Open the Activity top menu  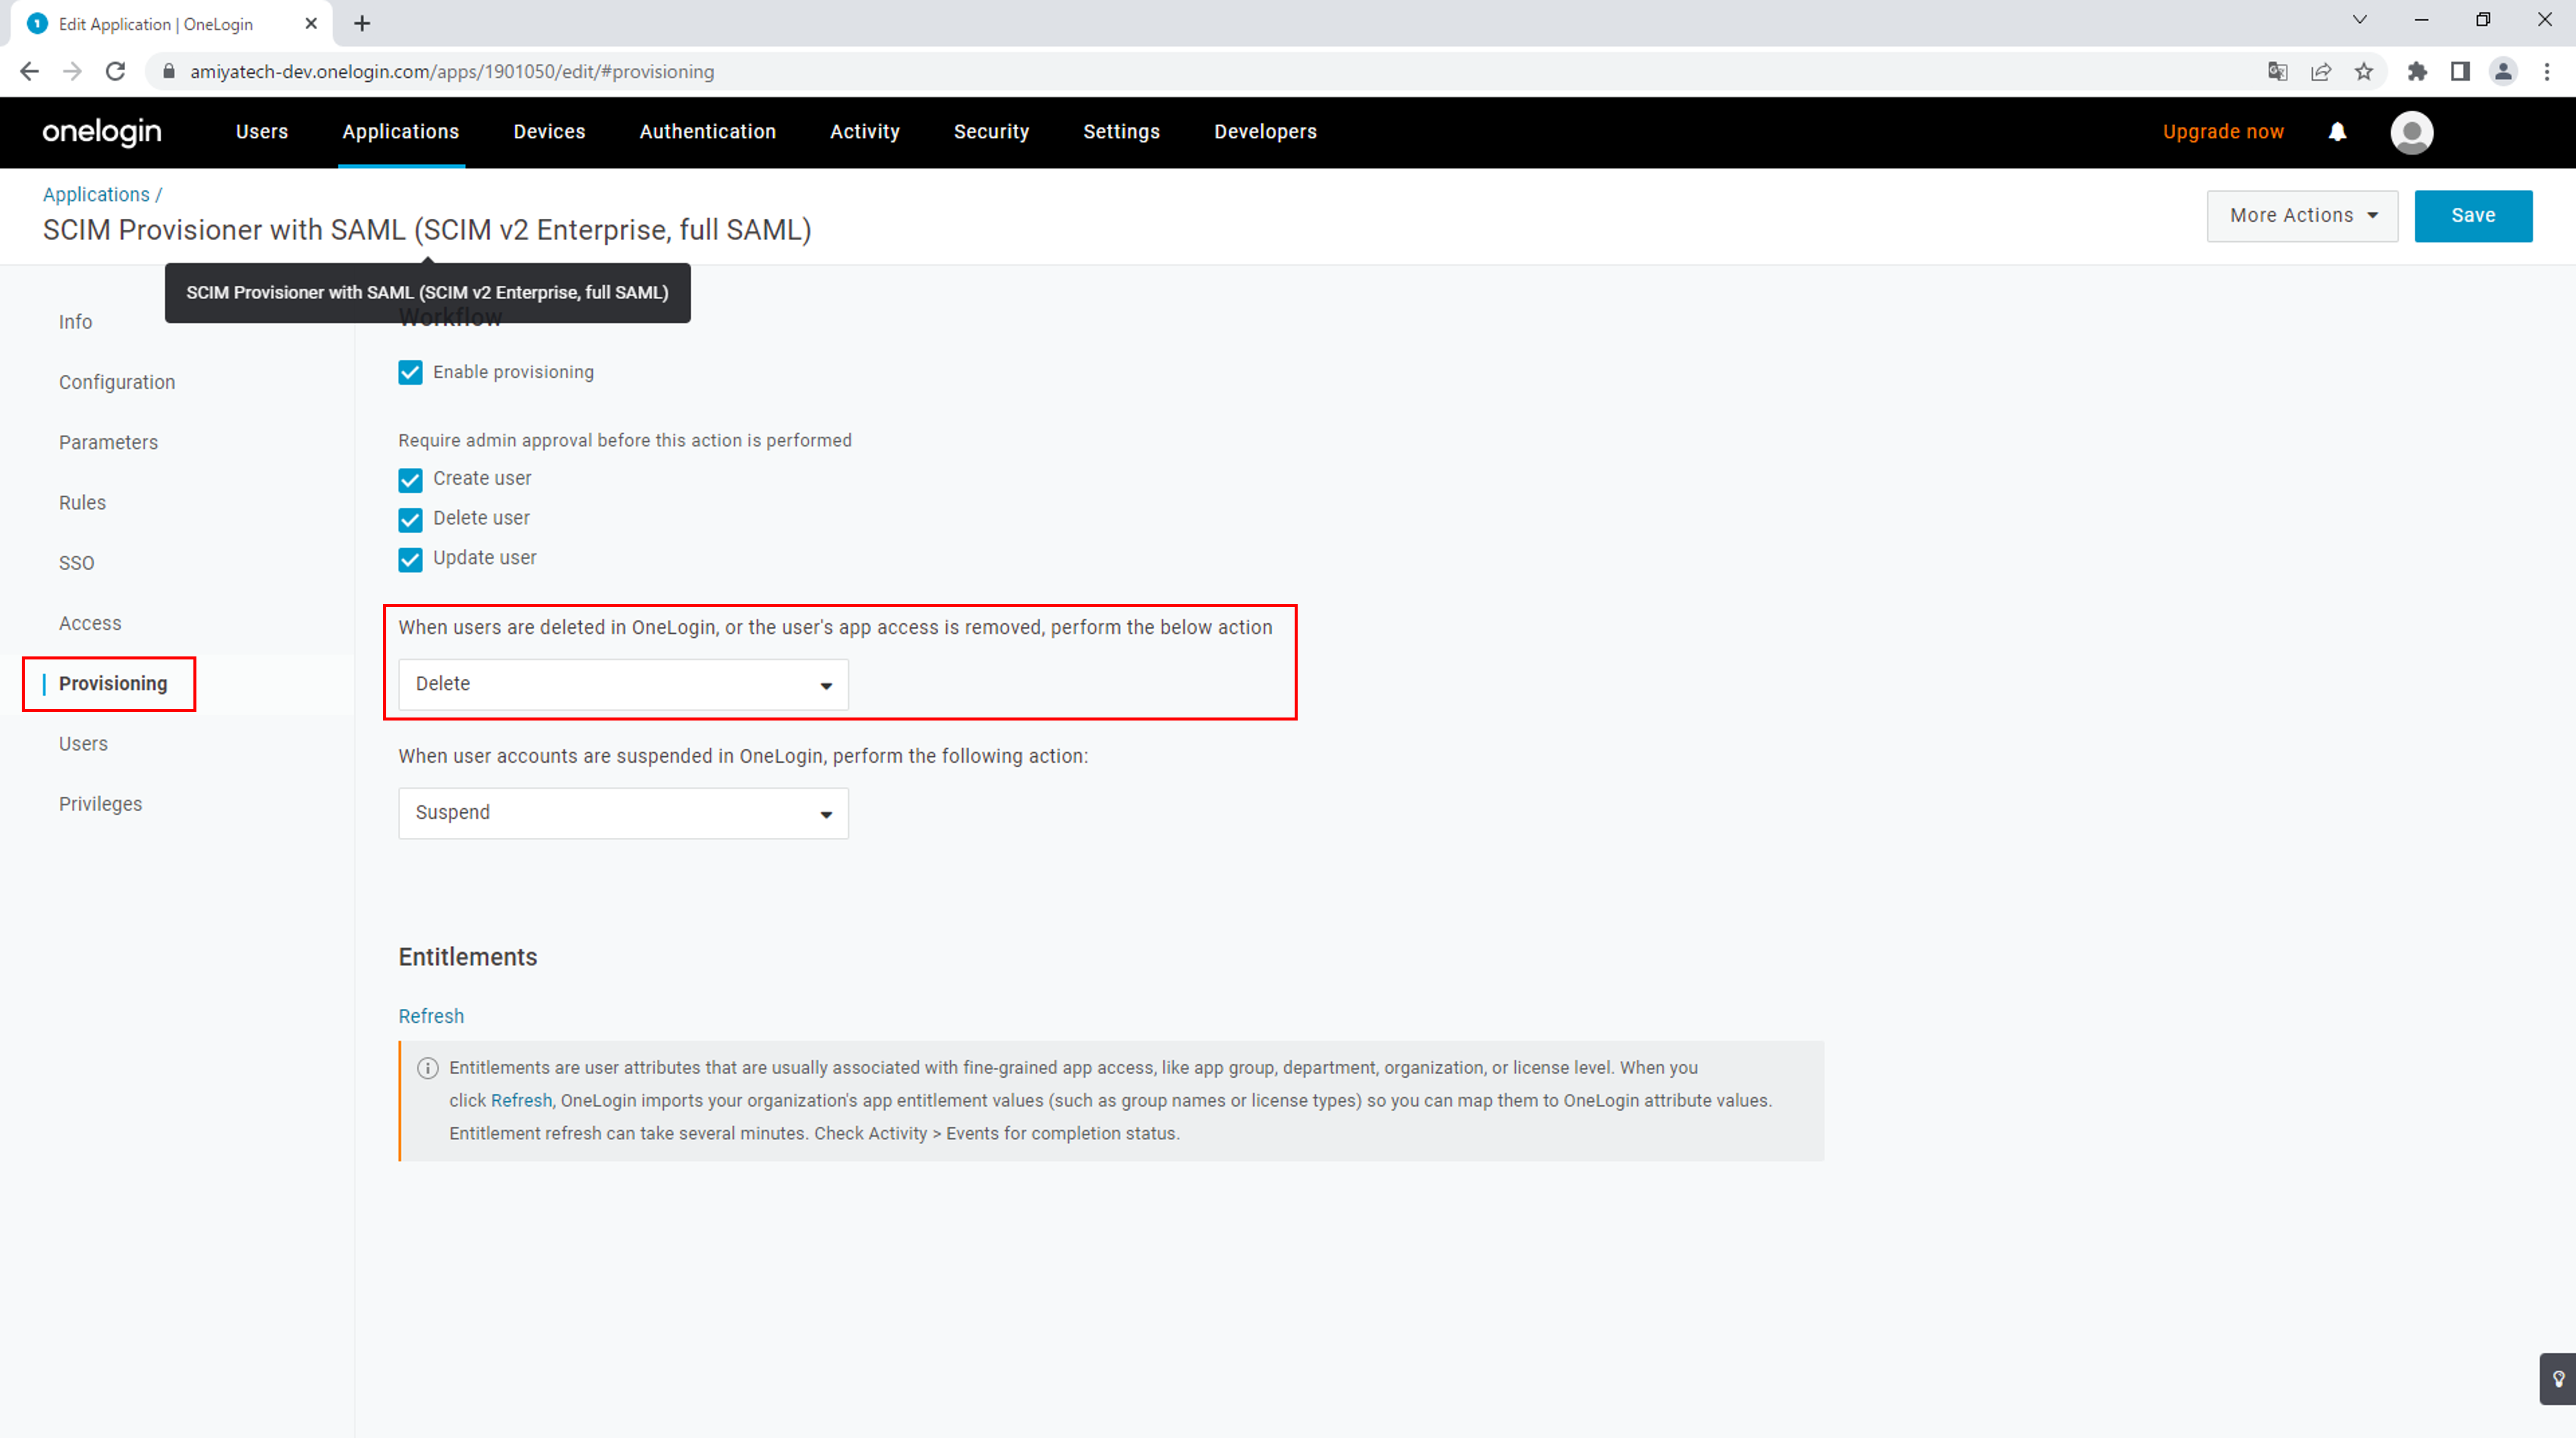864,132
